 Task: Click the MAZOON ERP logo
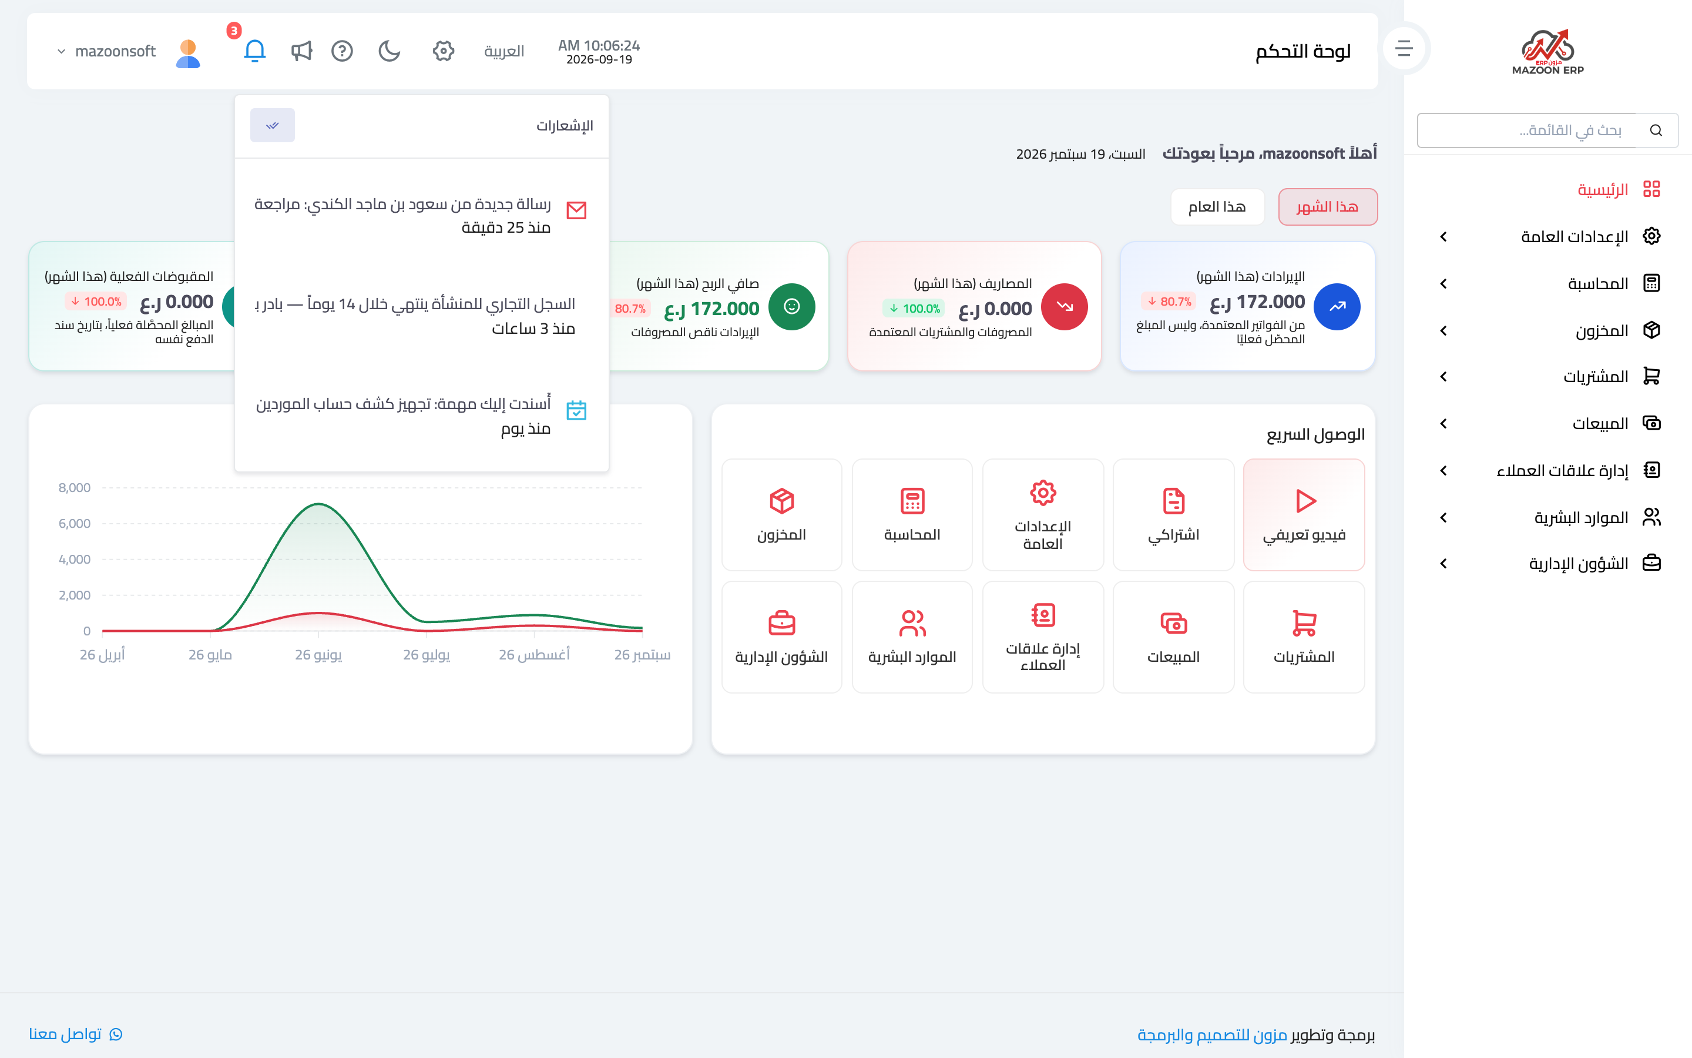[x=1548, y=52]
